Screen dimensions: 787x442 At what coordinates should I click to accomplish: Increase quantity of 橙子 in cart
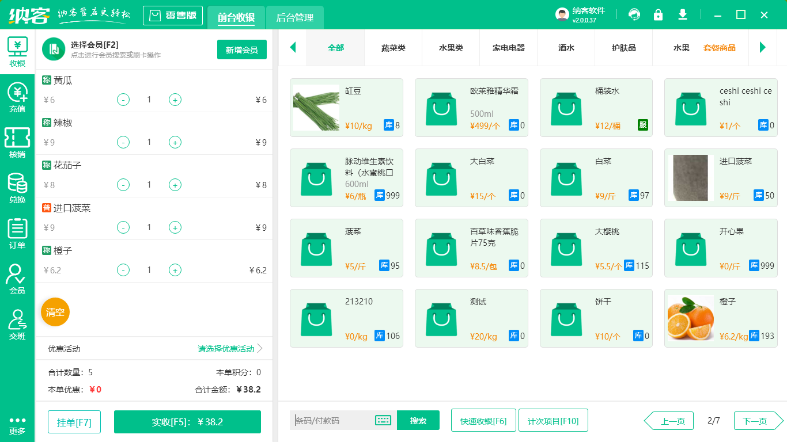175,270
